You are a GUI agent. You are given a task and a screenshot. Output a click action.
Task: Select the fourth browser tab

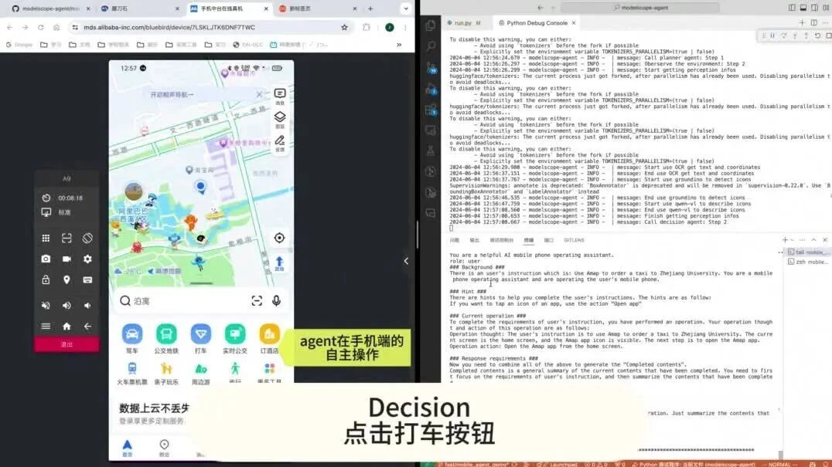(317, 8)
